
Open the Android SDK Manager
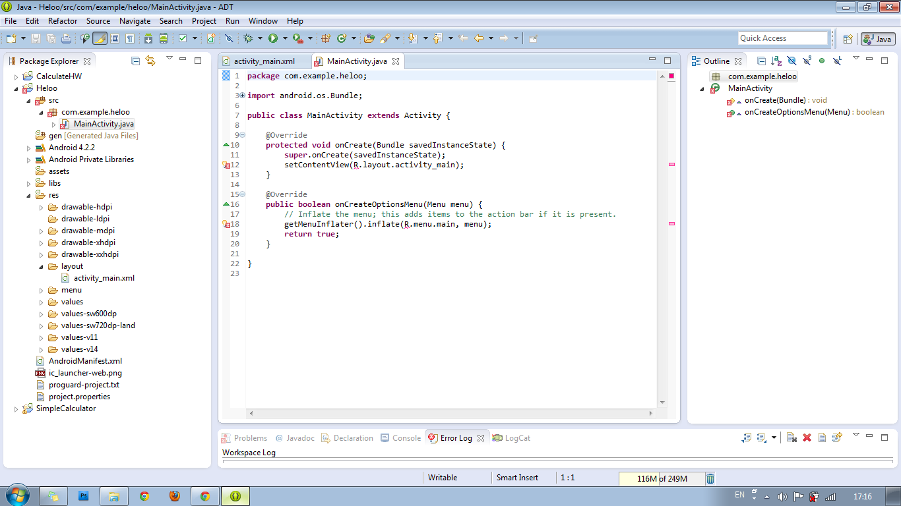148,38
